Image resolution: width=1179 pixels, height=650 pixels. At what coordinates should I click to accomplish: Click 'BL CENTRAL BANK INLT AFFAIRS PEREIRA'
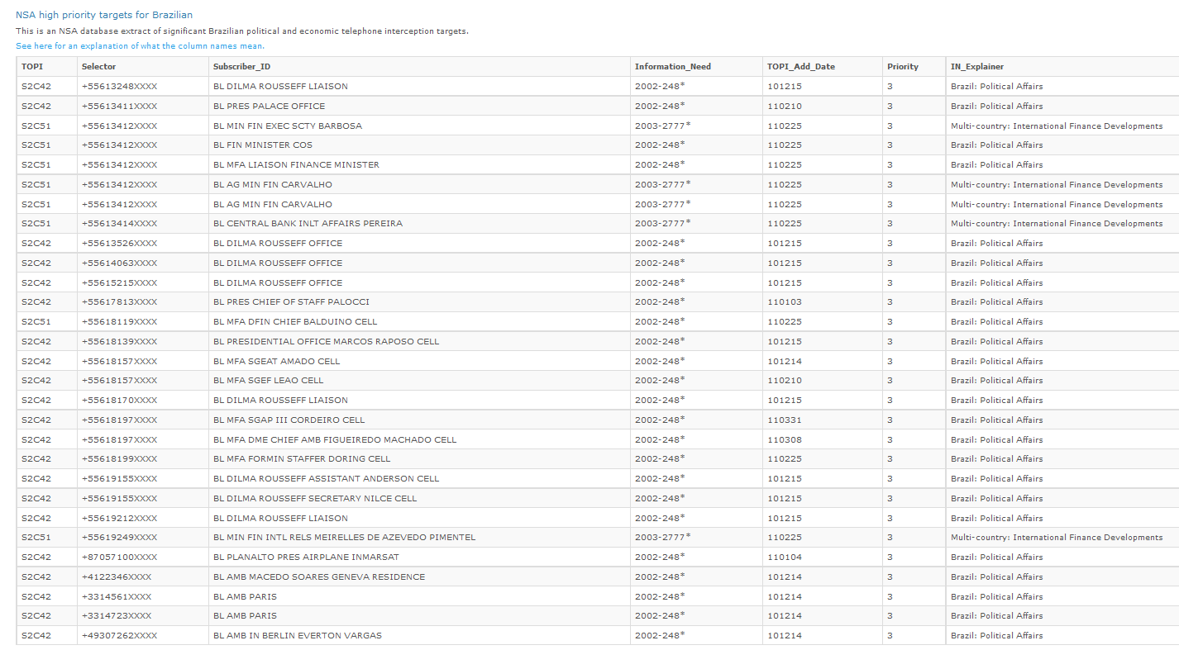tap(418, 224)
